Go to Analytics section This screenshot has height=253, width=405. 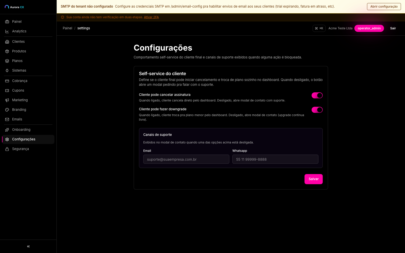(28, 31)
